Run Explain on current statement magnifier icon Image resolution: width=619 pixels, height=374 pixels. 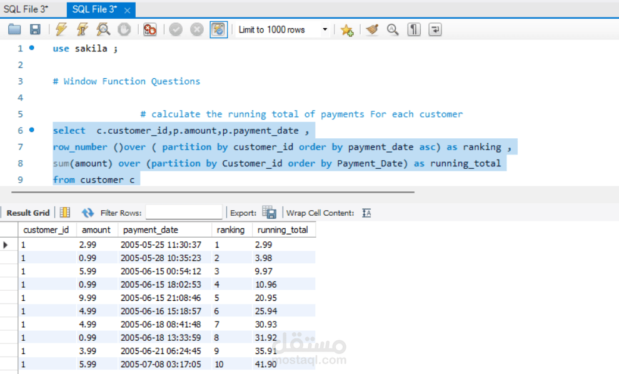pyautogui.click(x=103, y=29)
